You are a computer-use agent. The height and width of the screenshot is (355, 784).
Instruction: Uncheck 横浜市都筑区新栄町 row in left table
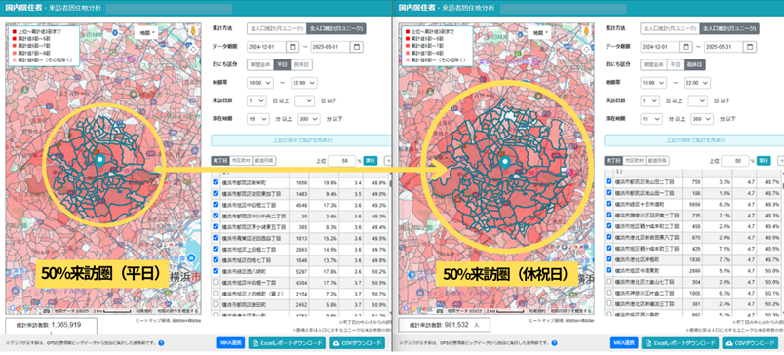coord(216,182)
